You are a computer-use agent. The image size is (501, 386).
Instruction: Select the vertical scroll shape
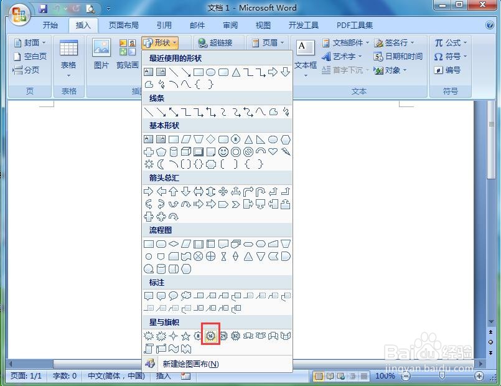149,349
